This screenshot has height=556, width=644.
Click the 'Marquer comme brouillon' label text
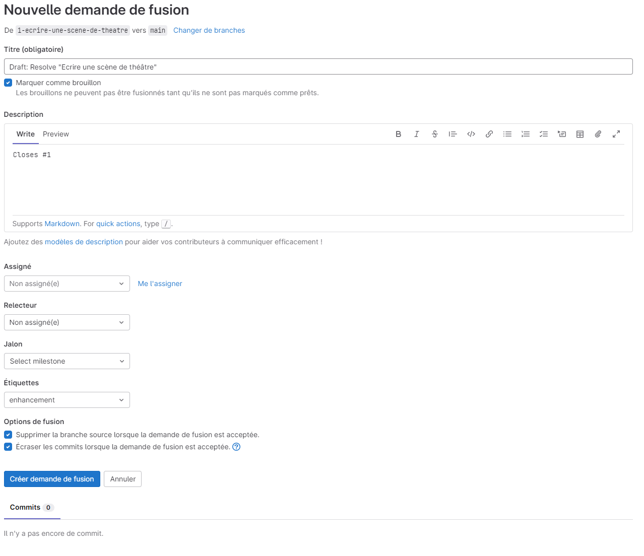pyautogui.click(x=58, y=83)
